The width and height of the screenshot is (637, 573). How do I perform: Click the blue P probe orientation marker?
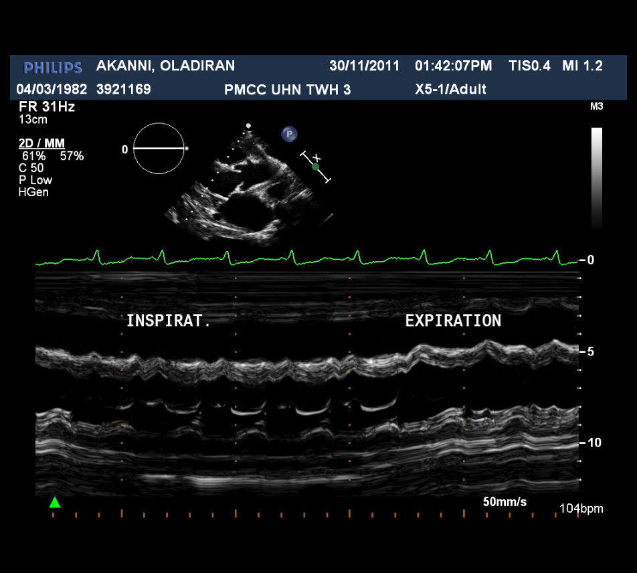[289, 135]
